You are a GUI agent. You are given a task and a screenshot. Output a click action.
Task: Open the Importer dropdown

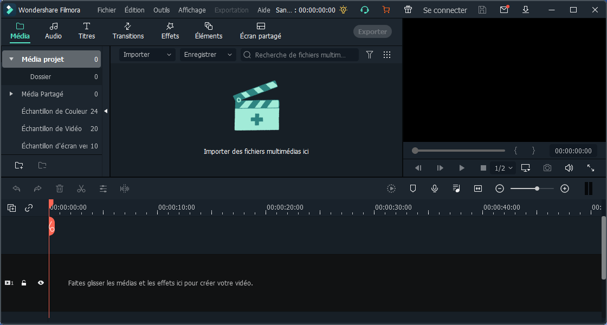point(147,55)
